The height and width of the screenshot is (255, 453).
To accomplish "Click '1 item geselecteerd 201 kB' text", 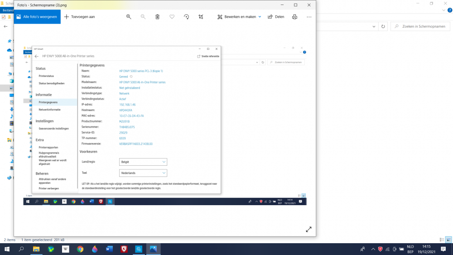I will point(43,240).
